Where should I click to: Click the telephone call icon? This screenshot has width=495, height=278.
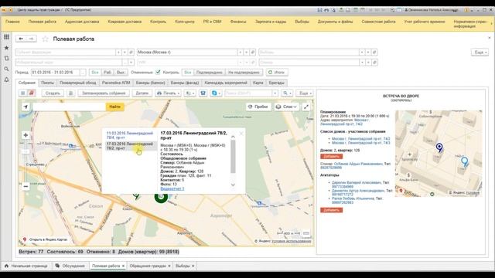click(x=203, y=93)
